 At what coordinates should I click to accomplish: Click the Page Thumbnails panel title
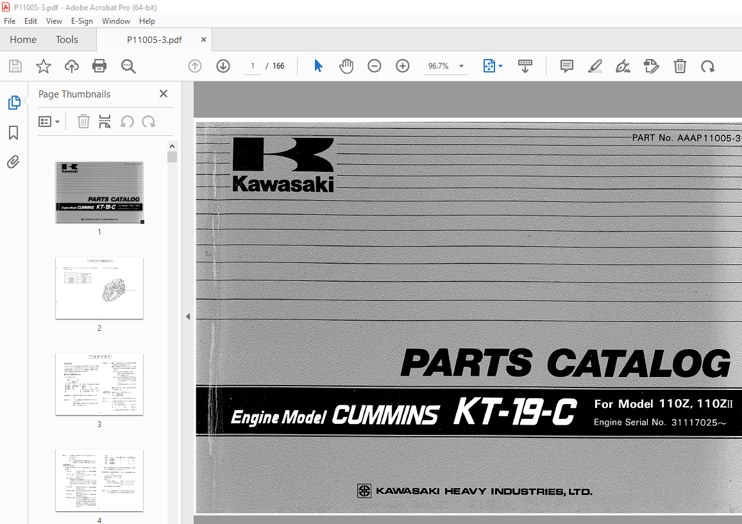tap(74, 94)
